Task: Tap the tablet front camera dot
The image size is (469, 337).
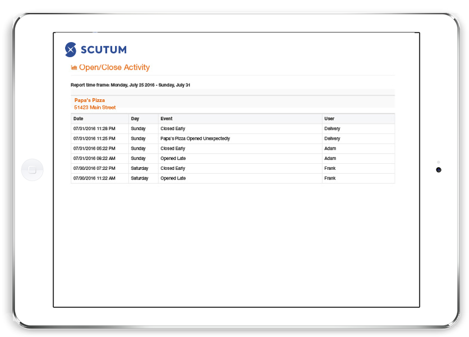Action: (x=438, y=170)
